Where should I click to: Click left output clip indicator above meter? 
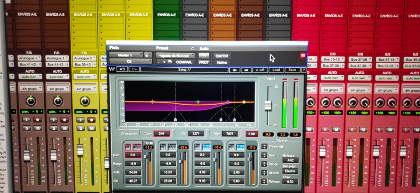click(284, 79)
